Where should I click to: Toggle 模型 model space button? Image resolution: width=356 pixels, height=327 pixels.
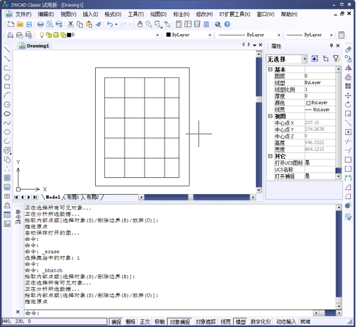coord(241,322)
